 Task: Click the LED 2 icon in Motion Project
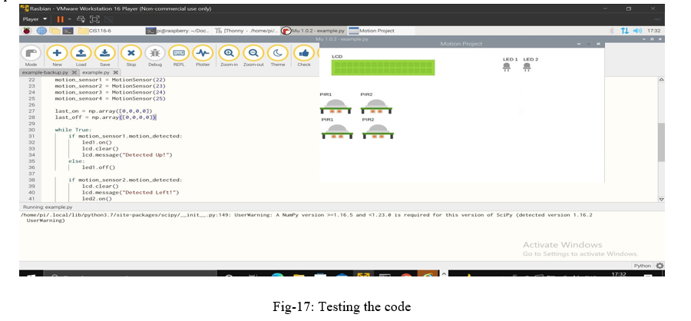(527, 67)
